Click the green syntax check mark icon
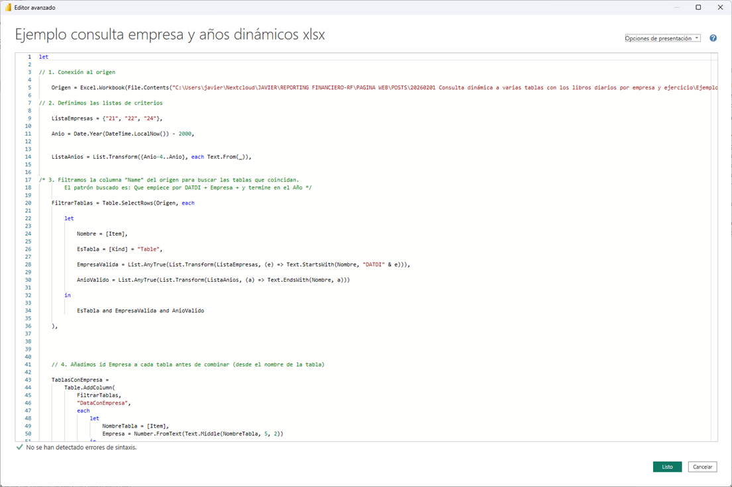The height and width of the screenshot is (487, 732). click(19, 447)
